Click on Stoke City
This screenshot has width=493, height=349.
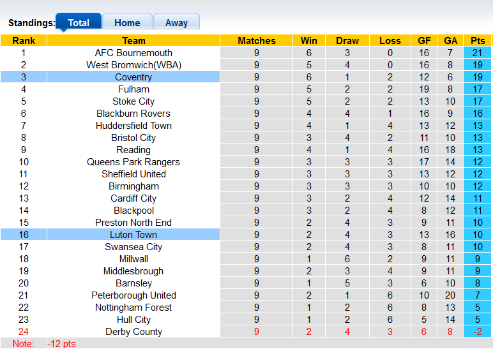[x=133, y=101]
